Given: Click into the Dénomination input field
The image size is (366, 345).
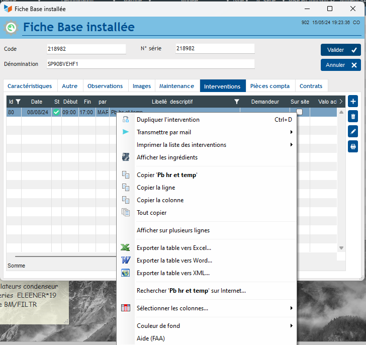Looking at the screenshot, I should [150, 64].
